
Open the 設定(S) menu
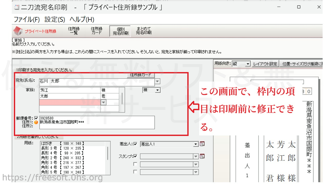point(55,19)
